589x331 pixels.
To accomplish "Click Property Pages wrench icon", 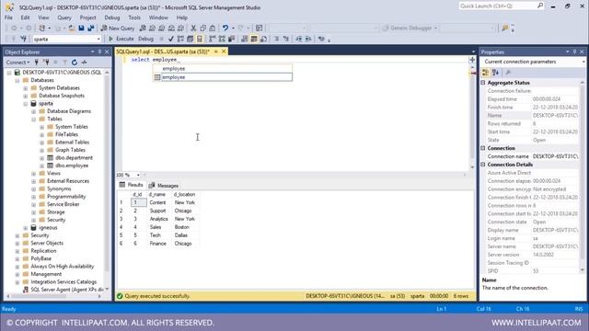I will click(508, 73).
